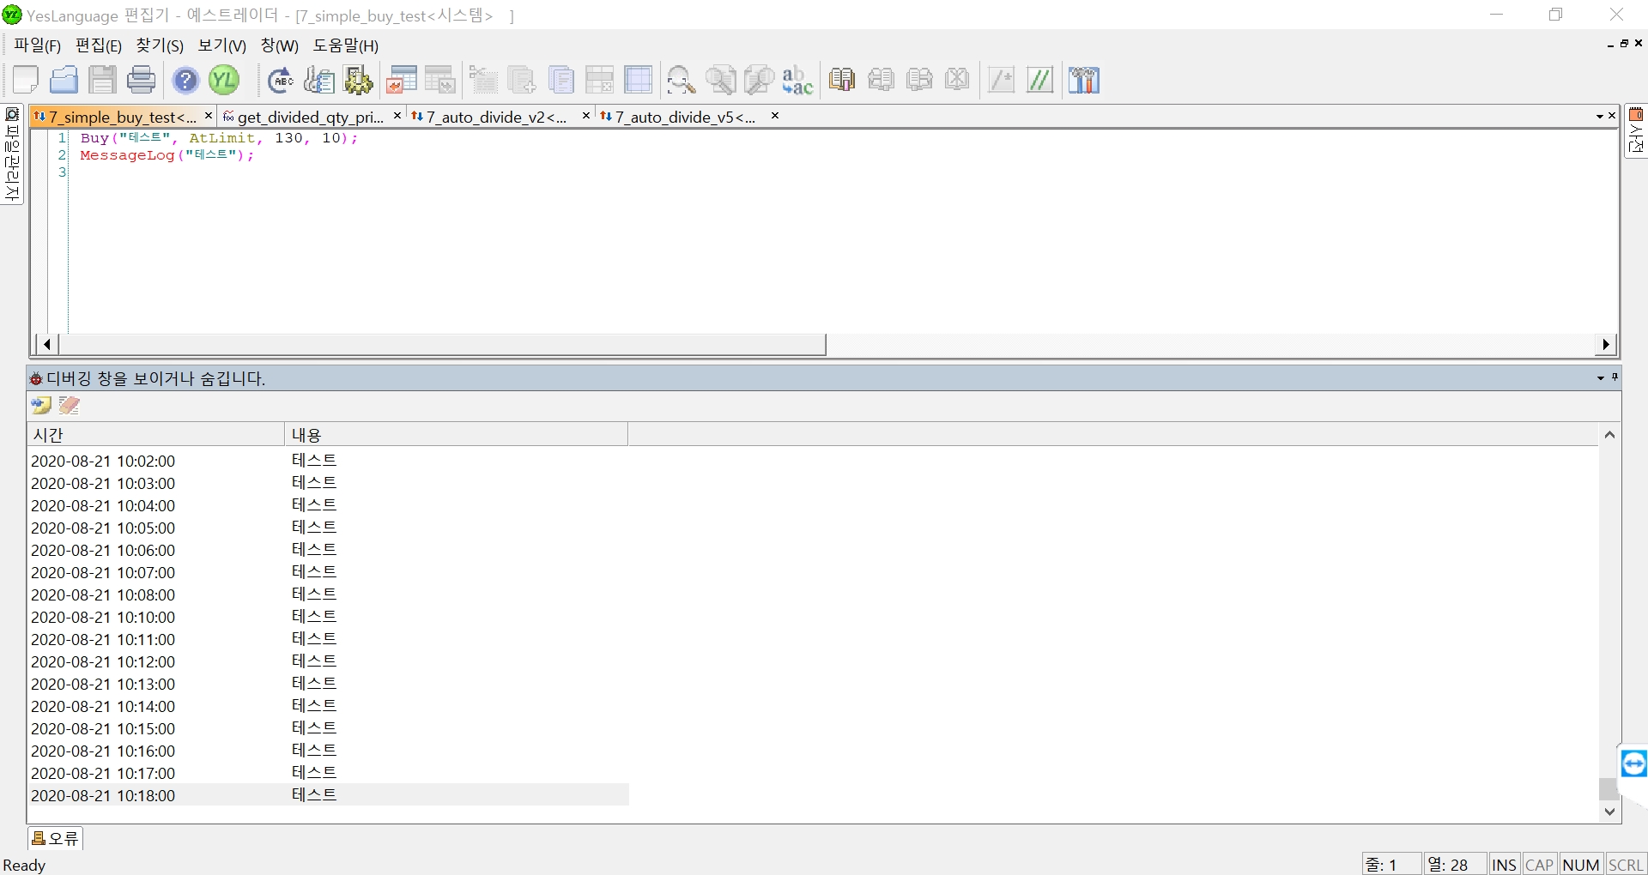Toggle the pin on debugging panel
The height and width of the screenshot is (875, 1648).
(1615, 377)
